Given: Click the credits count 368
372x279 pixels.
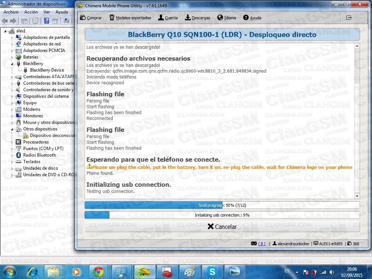Looking at the screenshot, I should [x=353, y=244].
